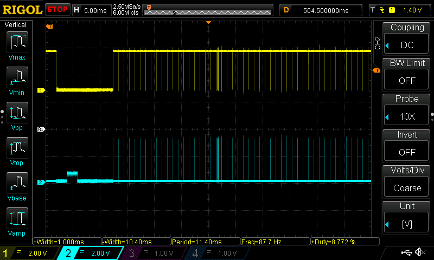The image size is (434, 260).
Task: Select the Vamp measurement icon
Action: tap(17, 218)
